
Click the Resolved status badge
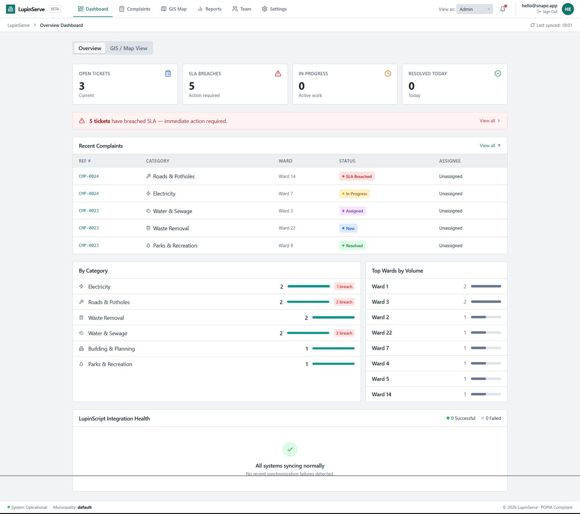pyautogui.click(x=353, y=246)
